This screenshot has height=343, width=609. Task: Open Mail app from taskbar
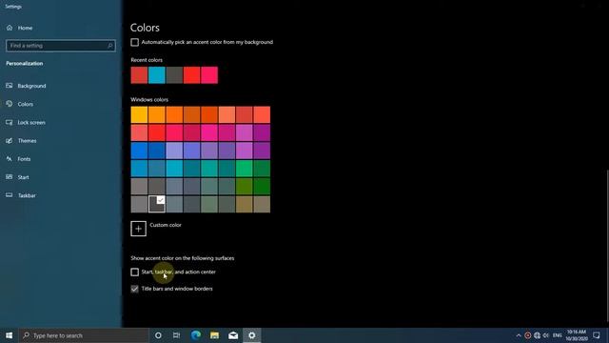233,335
